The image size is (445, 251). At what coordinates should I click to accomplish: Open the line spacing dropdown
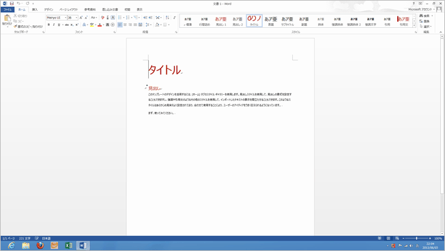[x=147, y=25]
